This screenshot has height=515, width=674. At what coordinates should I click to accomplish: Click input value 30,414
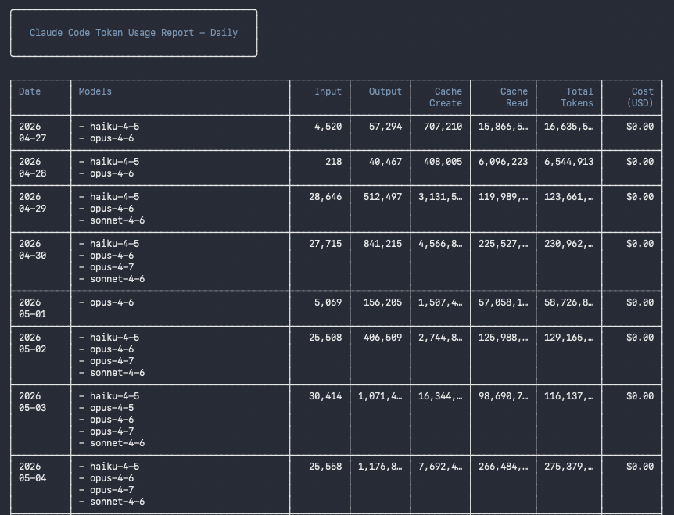tap(325, 396)
